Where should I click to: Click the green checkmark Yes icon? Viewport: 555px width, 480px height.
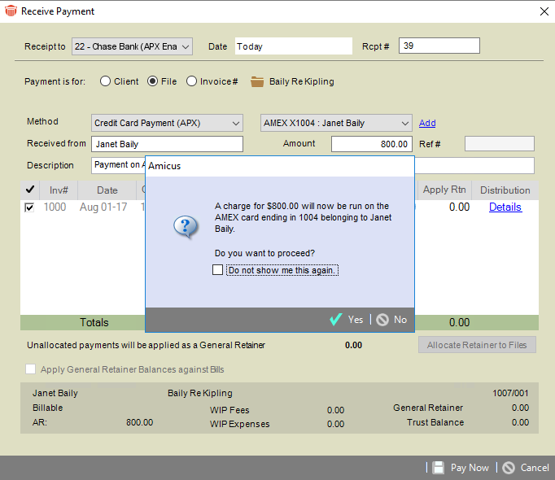point(335,319)
